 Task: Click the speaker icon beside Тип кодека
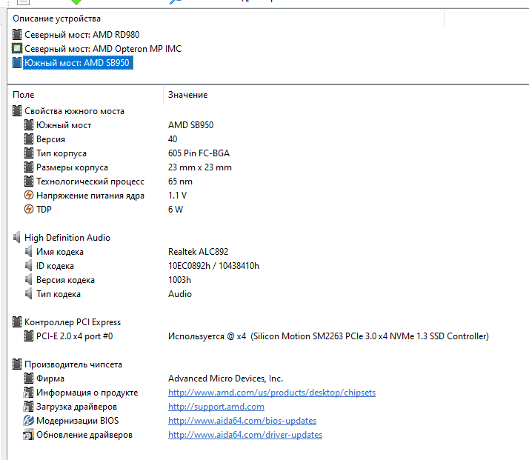pyautogui.click(x=29, y=294)
